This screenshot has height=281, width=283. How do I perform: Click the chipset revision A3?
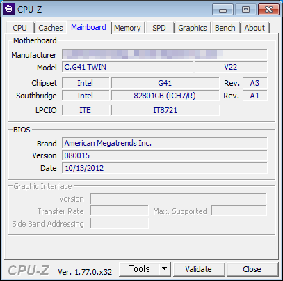click(254, 83)
